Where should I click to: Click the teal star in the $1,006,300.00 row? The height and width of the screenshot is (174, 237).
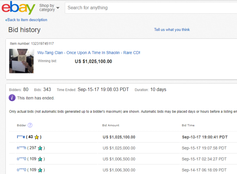point(40,170)
